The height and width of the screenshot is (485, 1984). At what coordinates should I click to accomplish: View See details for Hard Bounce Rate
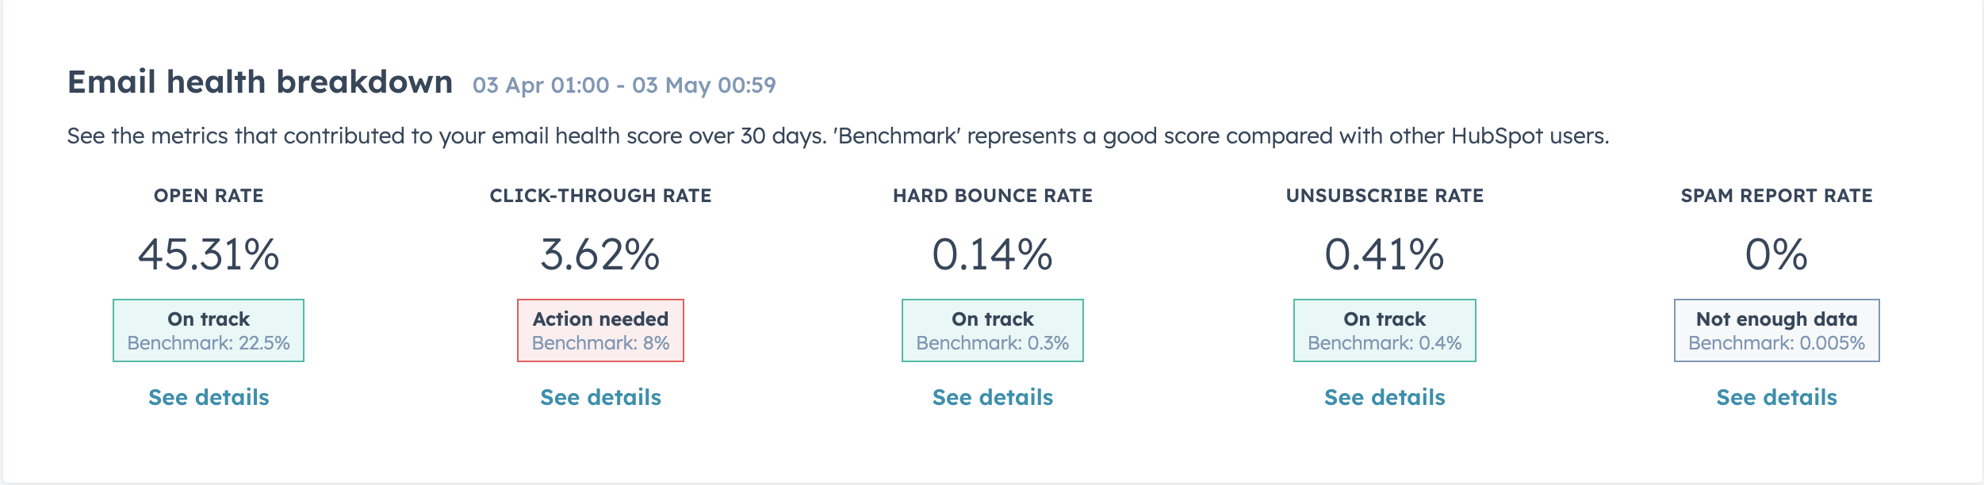pyautogui.click(x=992, y=397)
